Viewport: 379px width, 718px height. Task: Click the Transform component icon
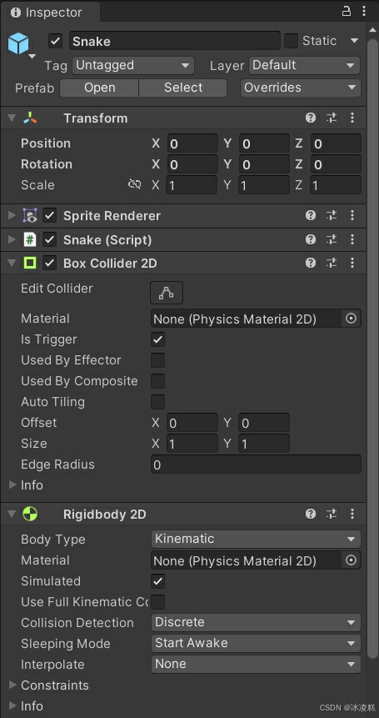(x=31, y=118)
